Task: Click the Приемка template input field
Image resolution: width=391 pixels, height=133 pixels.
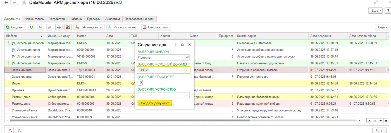Action: coord(159,57)
